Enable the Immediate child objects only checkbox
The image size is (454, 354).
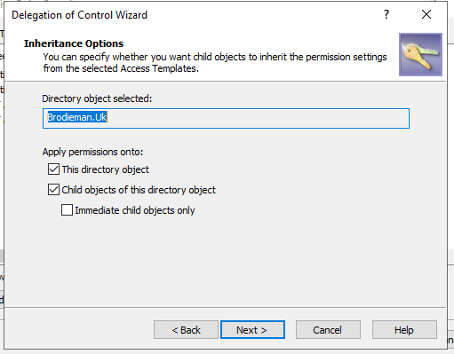tap(67, 210)
